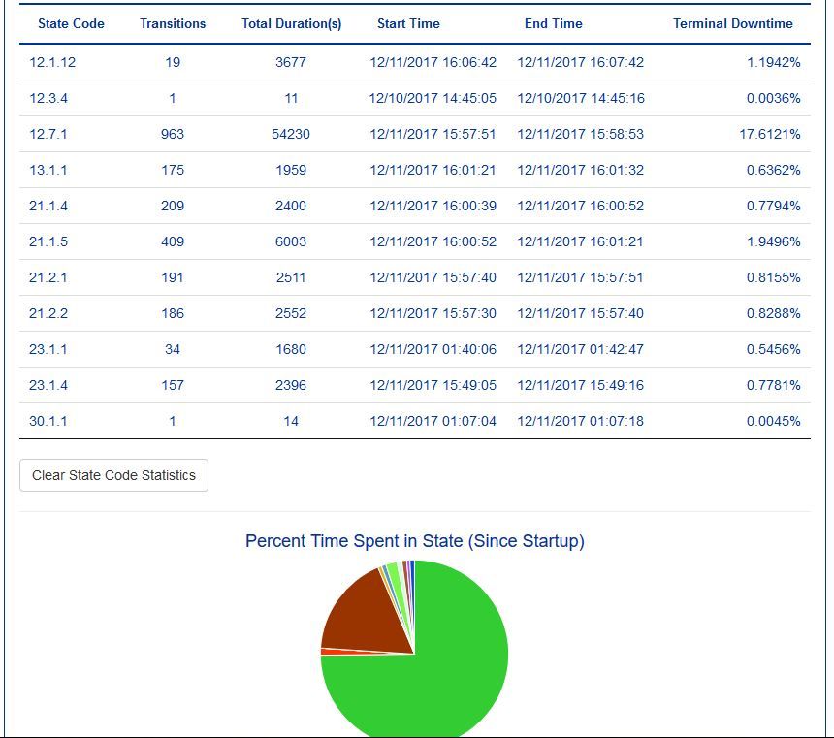Select state code 12.7.1 row entry

tap(48, 134)
